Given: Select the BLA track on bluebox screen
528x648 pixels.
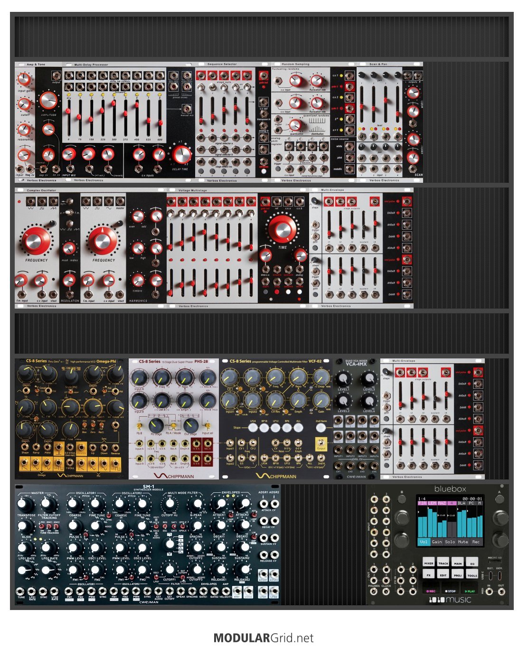Looking at the screenshot, I should point(462,503).
